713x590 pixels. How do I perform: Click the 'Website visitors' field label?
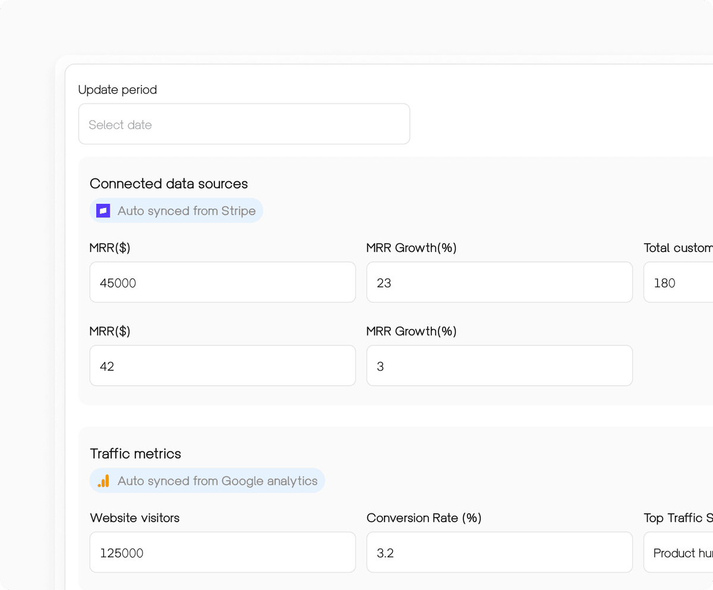pos(134,518)
